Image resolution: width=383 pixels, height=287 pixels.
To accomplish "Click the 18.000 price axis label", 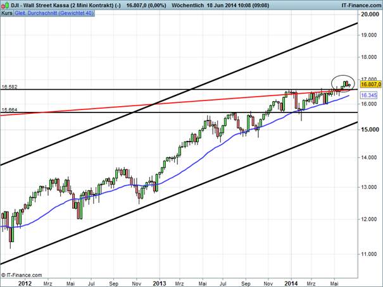I will pyautogui.click(x=369, y=57).
